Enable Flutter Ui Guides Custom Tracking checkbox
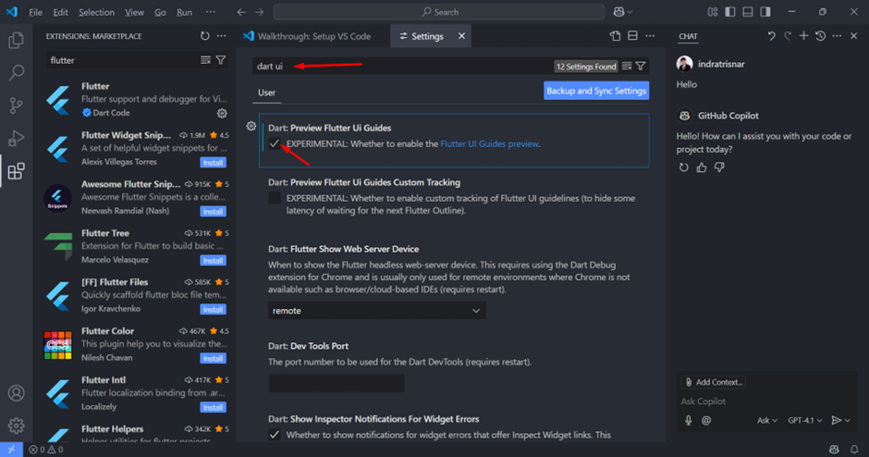Screen dimensions: 869x457 [x=275, y=198]
